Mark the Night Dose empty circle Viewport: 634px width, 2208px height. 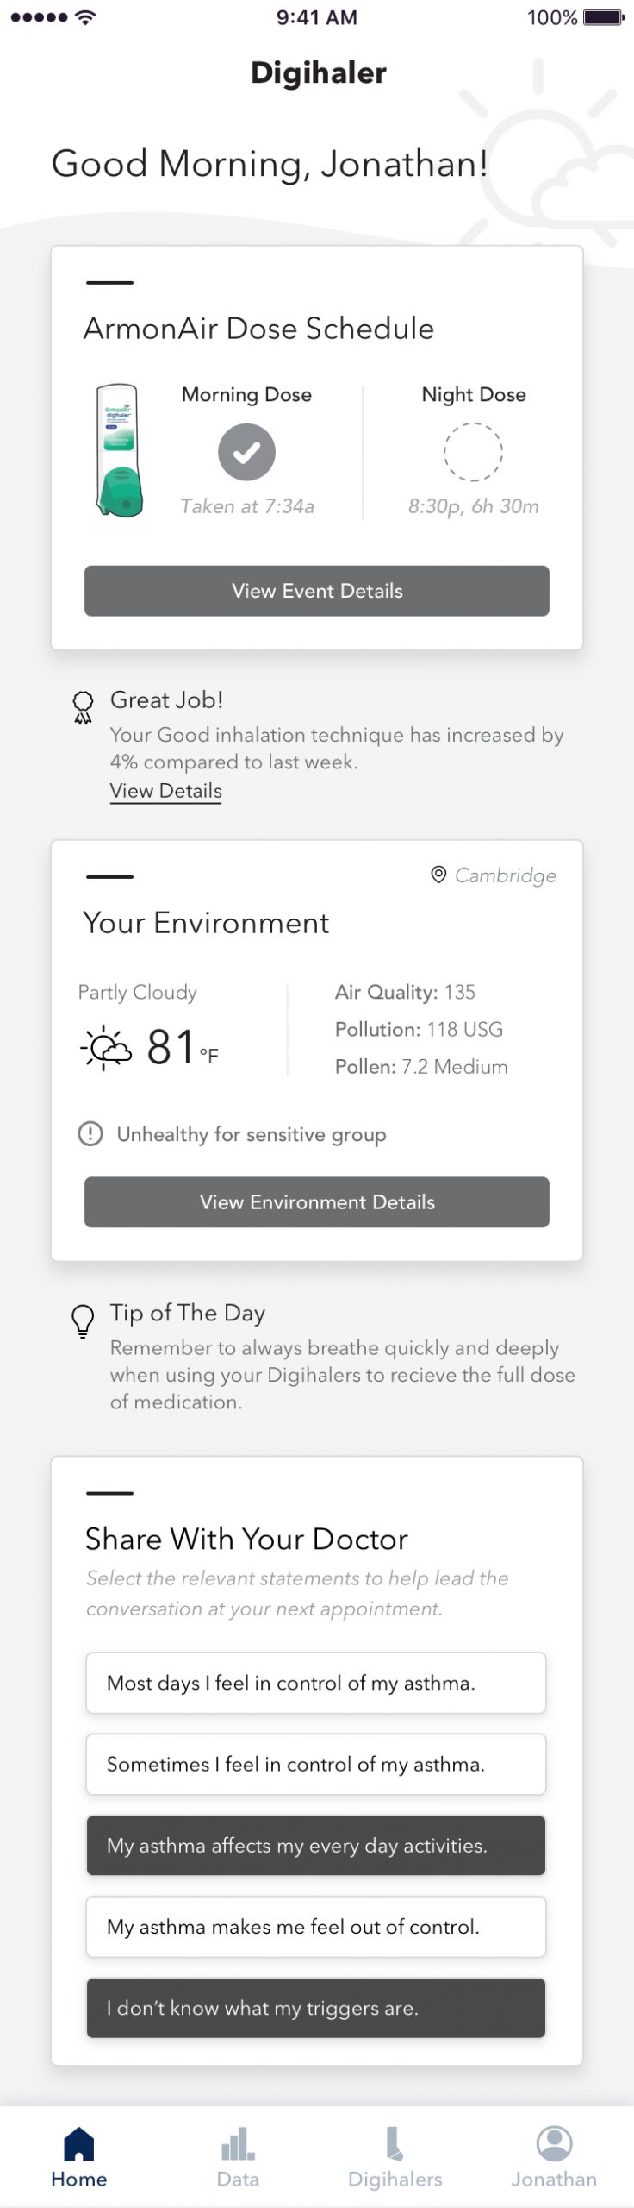pos(473,451)
